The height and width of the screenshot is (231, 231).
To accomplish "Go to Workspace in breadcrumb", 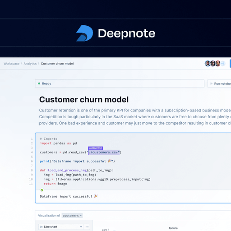I will pos(12,64).
